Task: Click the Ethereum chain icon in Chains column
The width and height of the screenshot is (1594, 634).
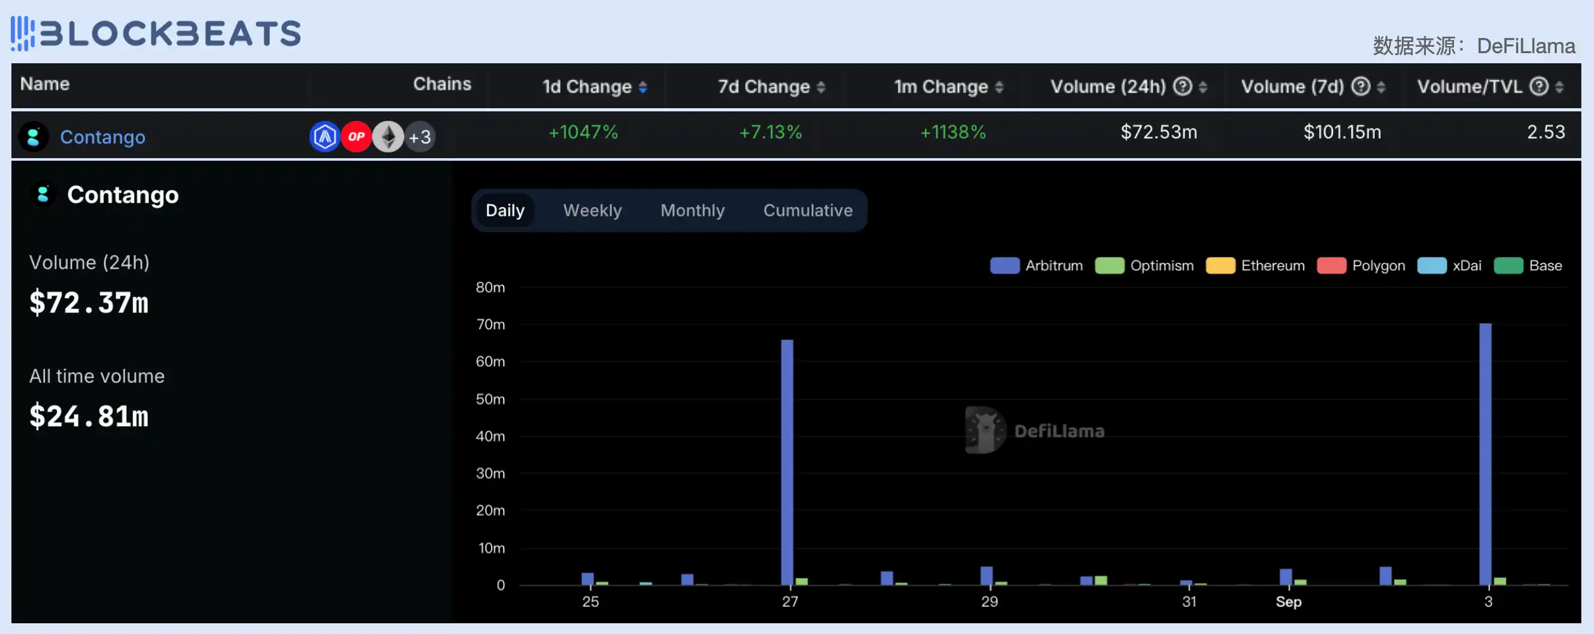Action: (388, 137)
